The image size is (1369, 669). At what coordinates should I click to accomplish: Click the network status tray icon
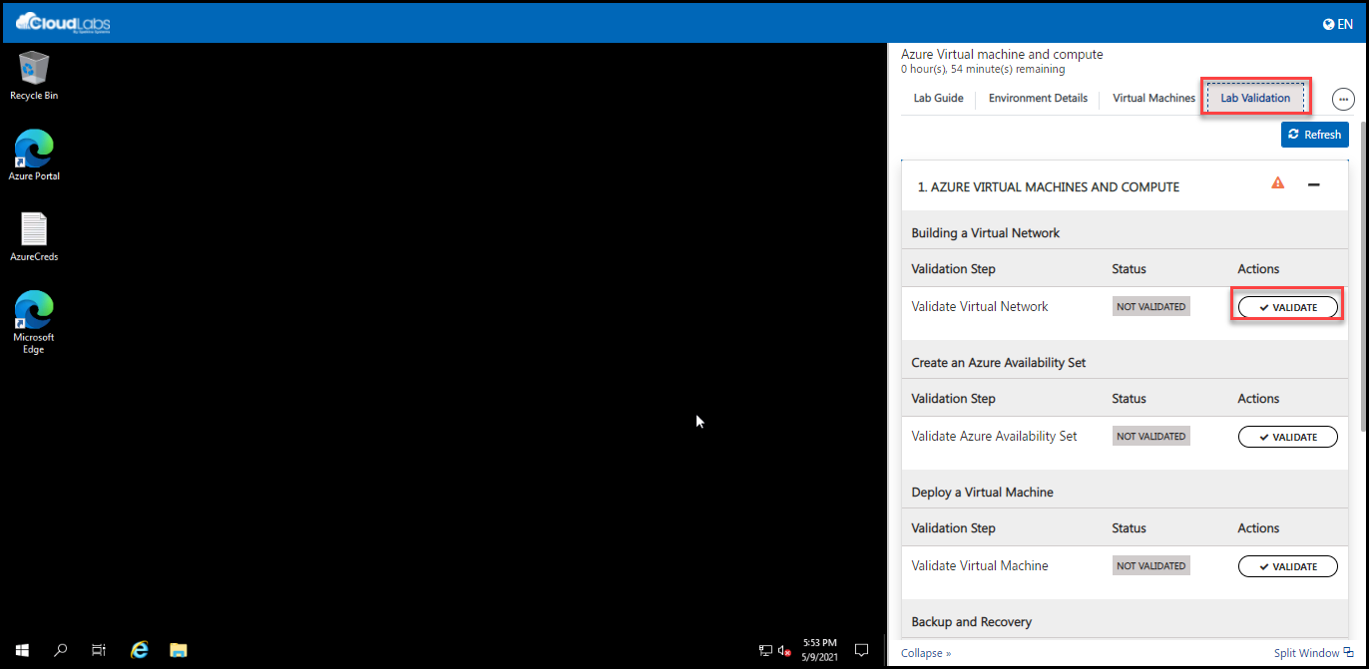tap(765, 650)
